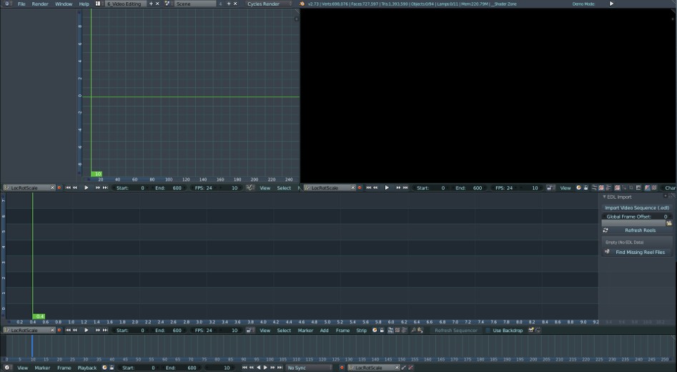Open the No Sync dropdown
Image resolution: width=677 pixels, height=372 pixels.
309,368
